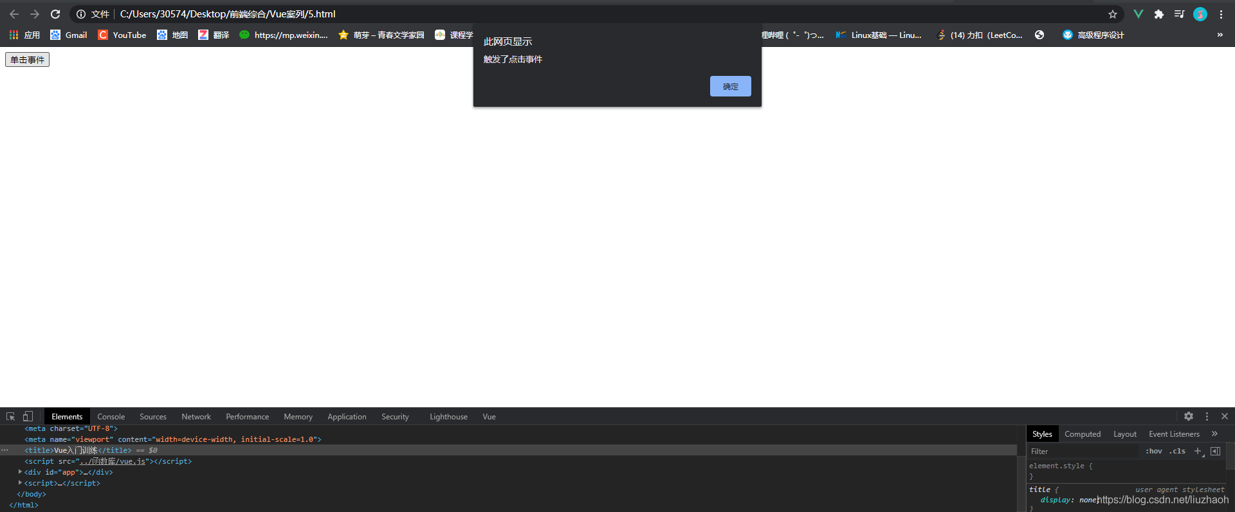1235x512 pixels.
Task: Open the Linux基础 bookmark
Action: point(879,35)
